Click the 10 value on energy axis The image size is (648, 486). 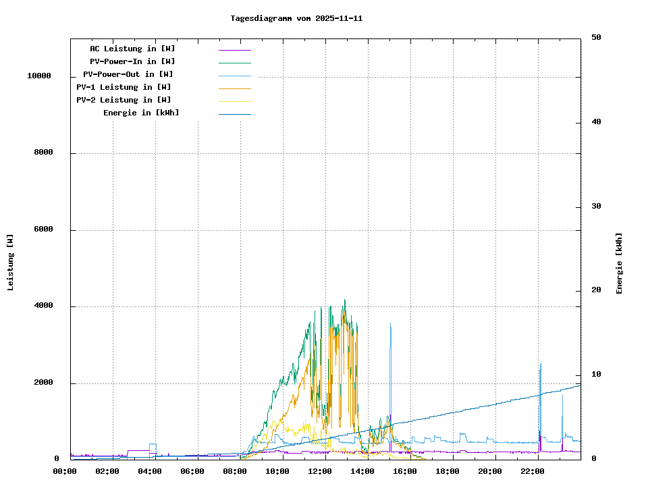[596, 375]
